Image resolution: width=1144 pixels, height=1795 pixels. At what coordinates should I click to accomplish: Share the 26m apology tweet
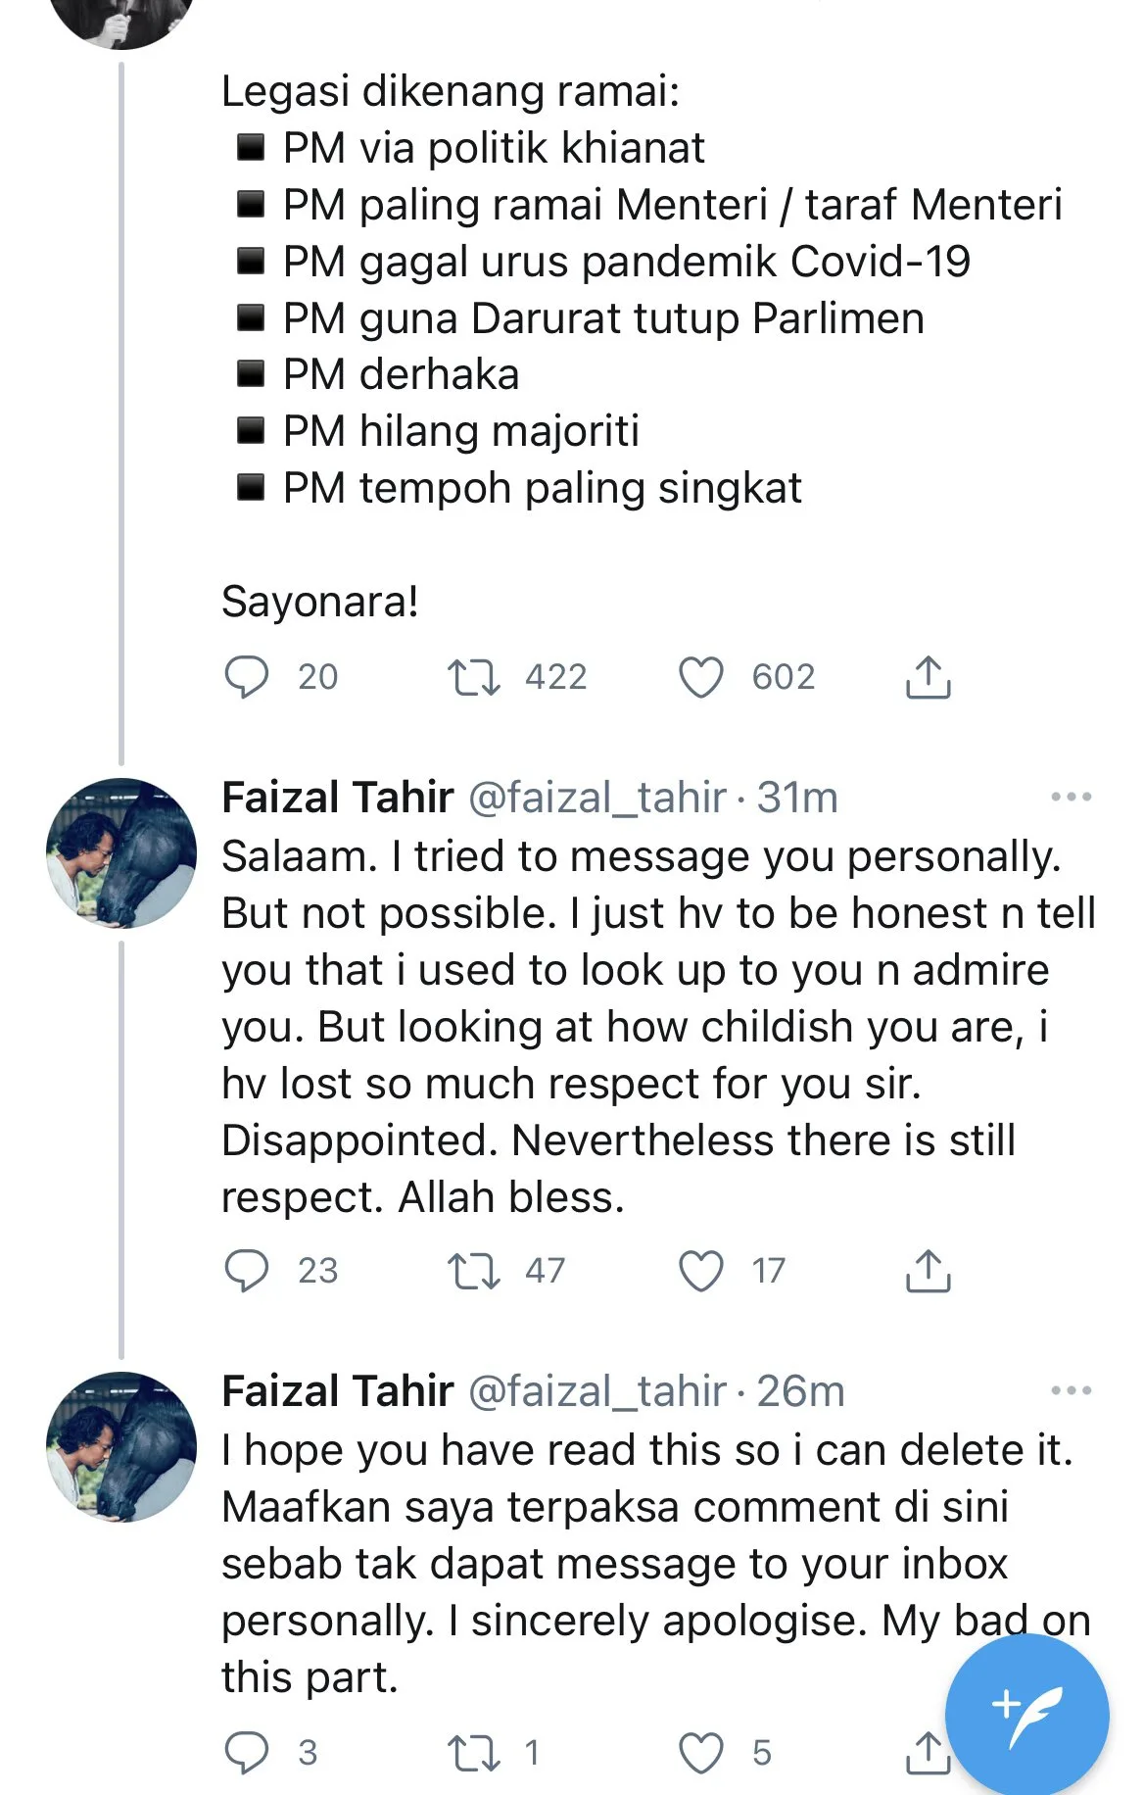click(924, 1753)
